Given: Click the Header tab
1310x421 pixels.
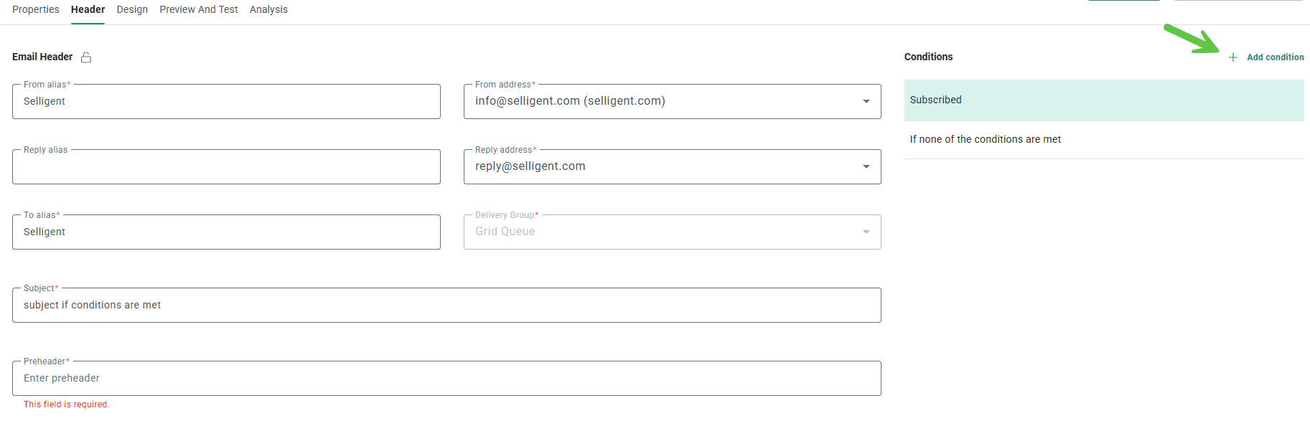Looking at the screenshot, I should (88, 9).
